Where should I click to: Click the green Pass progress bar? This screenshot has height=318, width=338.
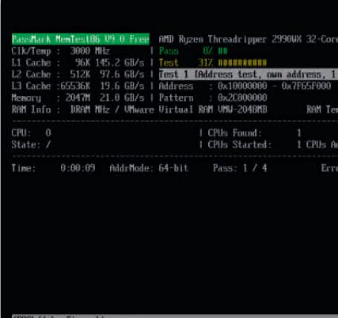pos(222,51)
